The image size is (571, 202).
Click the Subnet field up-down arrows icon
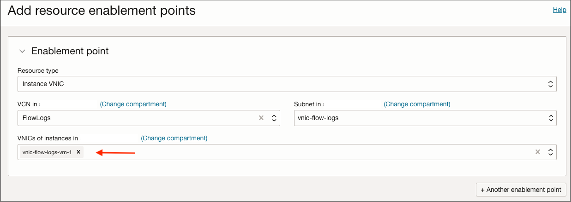pos(550,118)
